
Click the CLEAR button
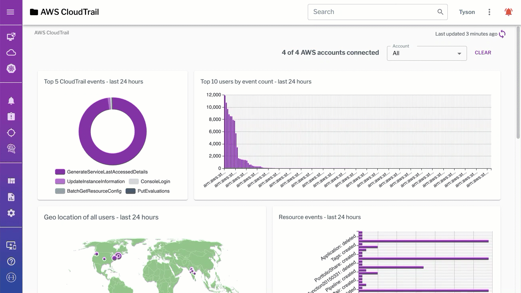click(x=483, y=53)
